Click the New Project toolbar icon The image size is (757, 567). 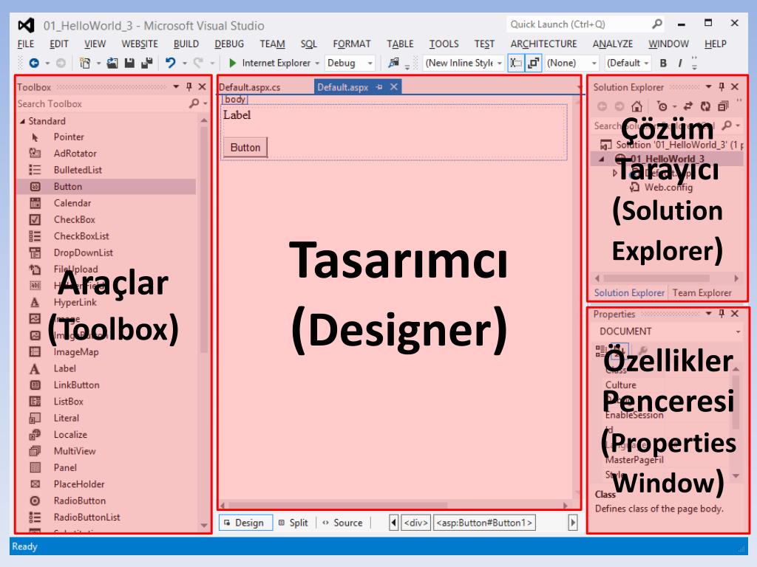(85, 63)
